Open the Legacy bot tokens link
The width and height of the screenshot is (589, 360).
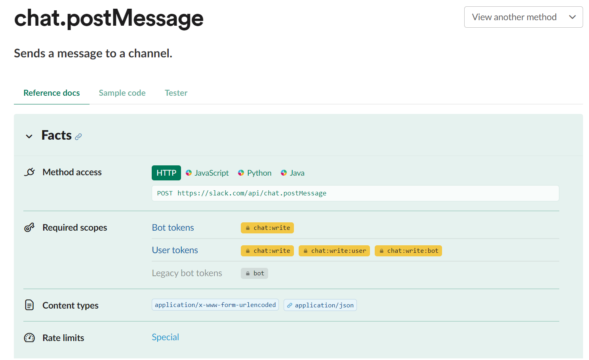(x=187, y=273)
